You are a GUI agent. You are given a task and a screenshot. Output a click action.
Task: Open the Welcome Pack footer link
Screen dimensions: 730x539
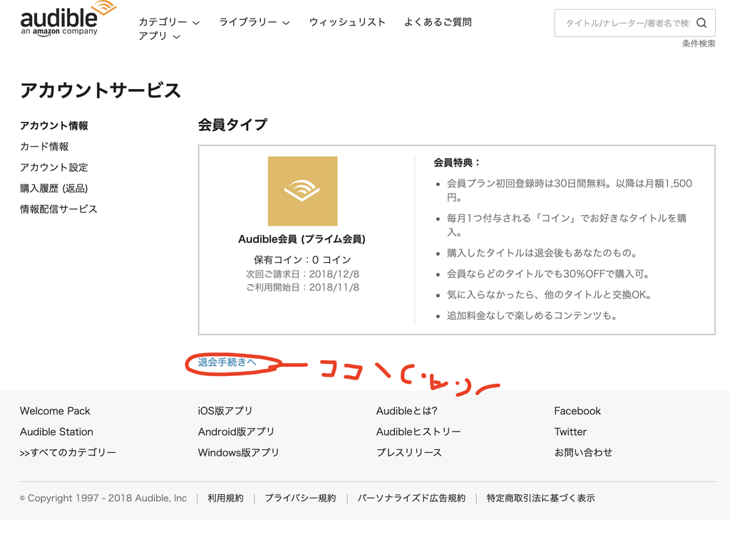55,411
